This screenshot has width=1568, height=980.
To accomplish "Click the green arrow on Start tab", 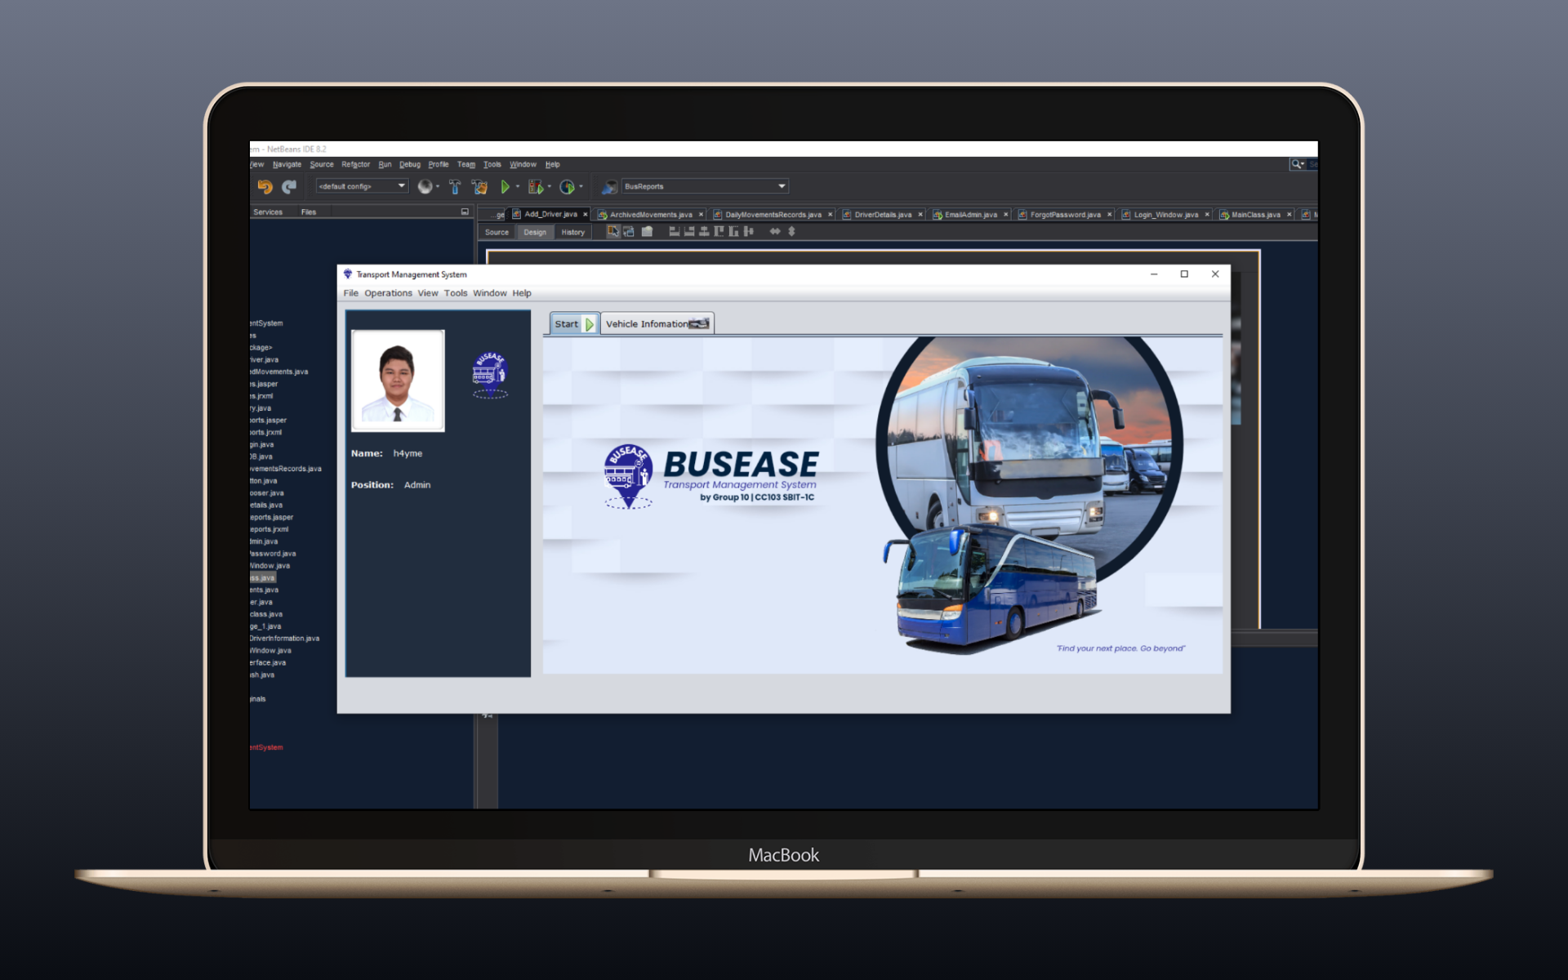I will [589, 324].
